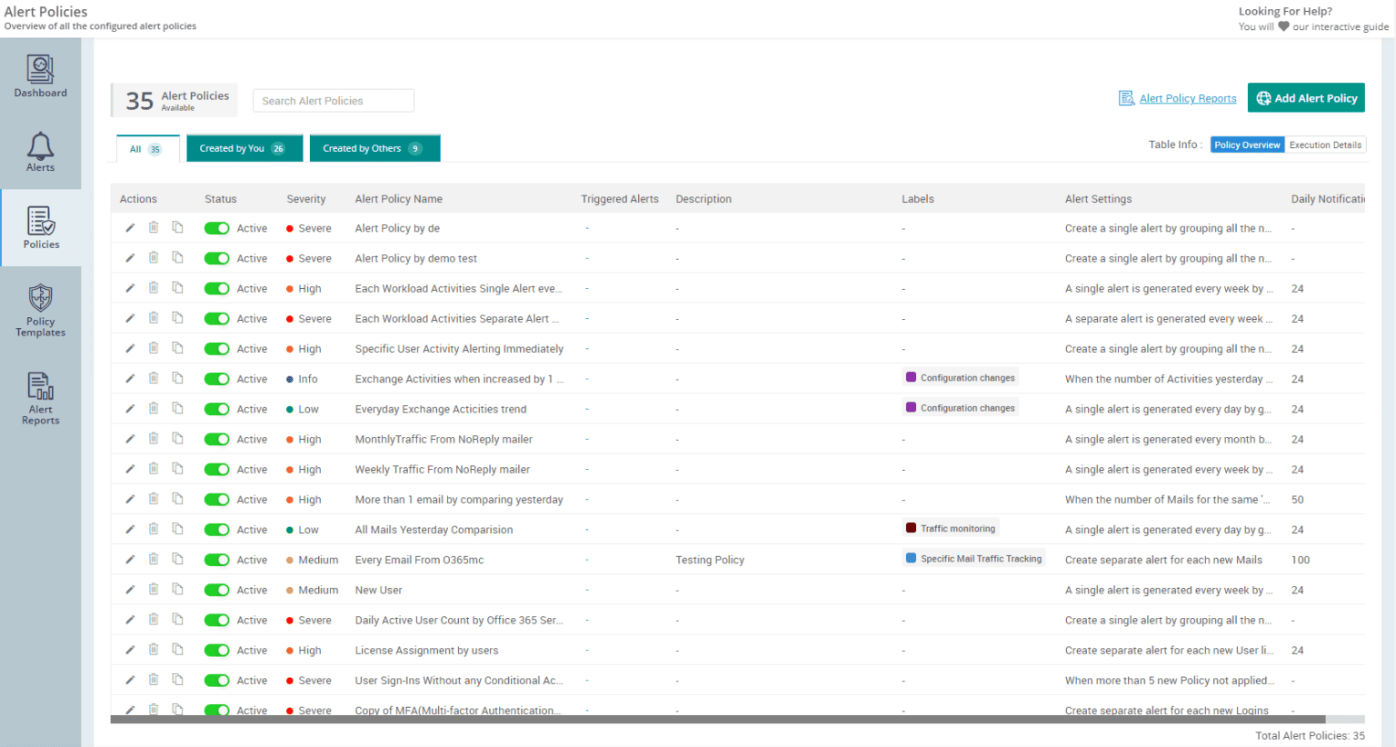The height and width of the screenshot is (747, 1396).
Task: Open the Alert Policy Reports link
Action: (1187, 98)
